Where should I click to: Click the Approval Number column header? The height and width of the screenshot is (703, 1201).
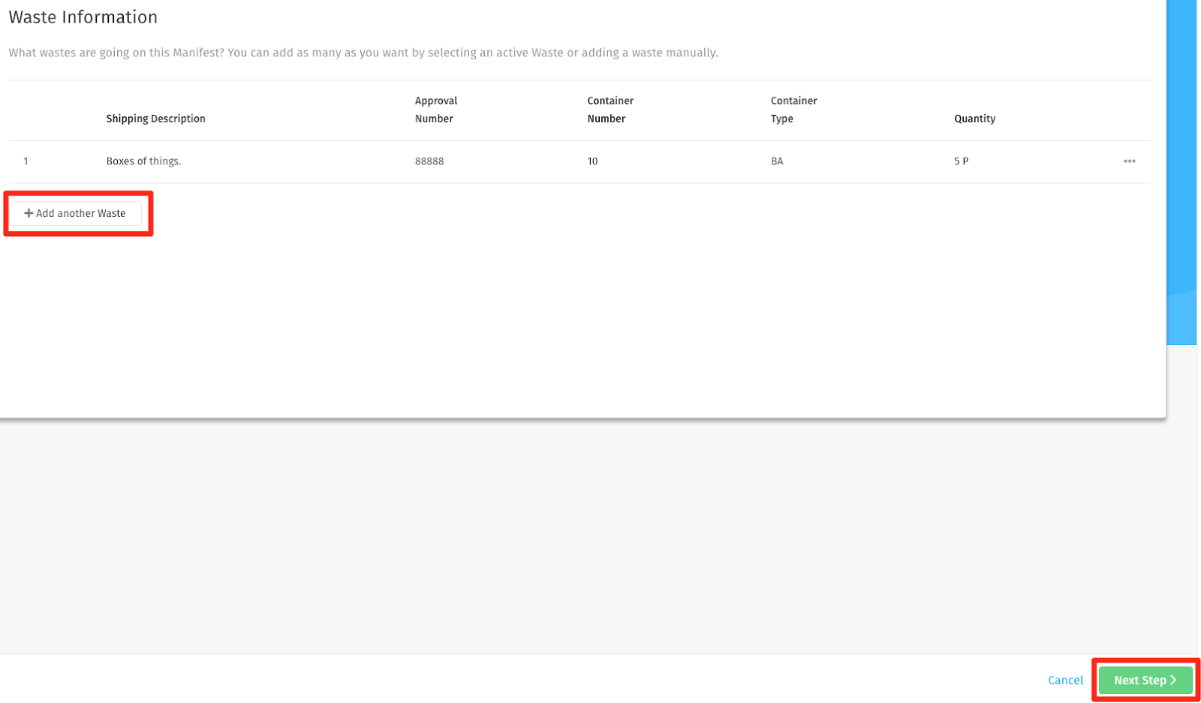pyautogui.click(x=436, y=110)
